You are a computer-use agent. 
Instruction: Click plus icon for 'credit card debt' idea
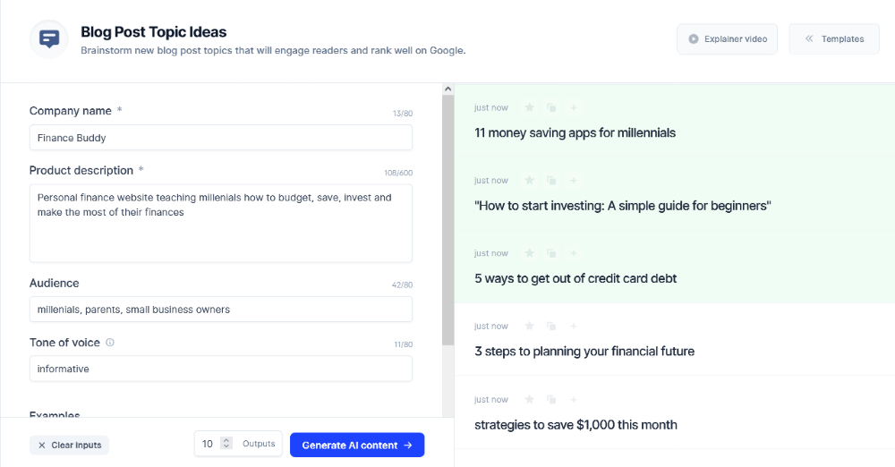coord(574,253)
